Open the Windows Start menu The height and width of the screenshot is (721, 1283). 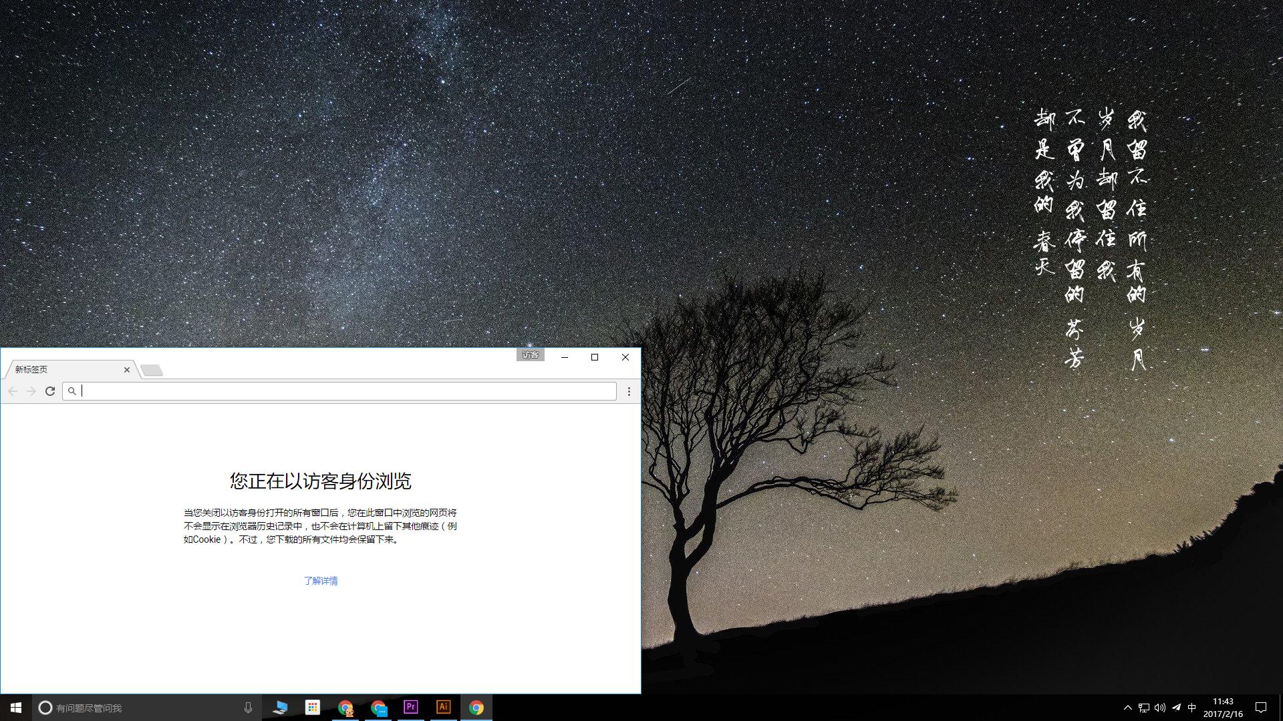point(14,707)
